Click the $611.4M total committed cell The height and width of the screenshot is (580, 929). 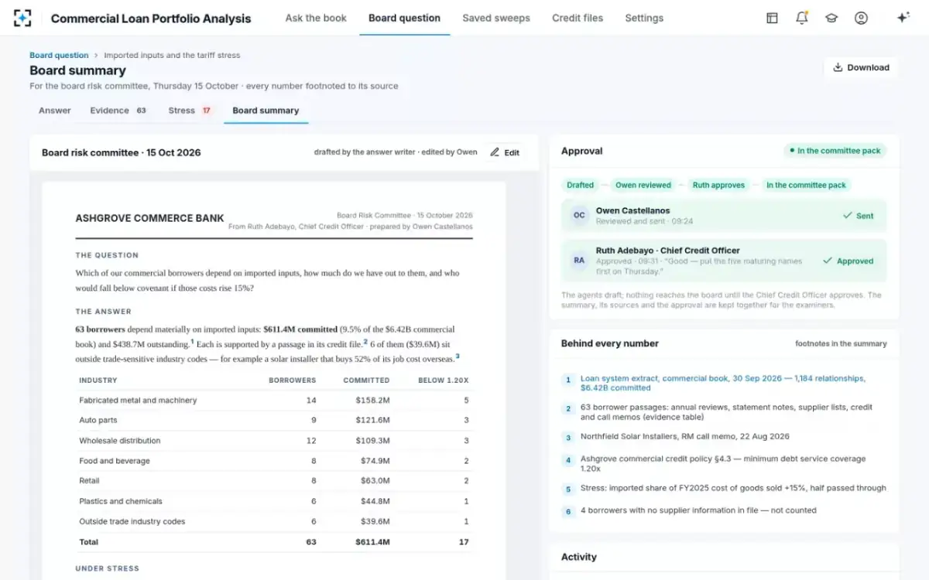tap(372, 542)
